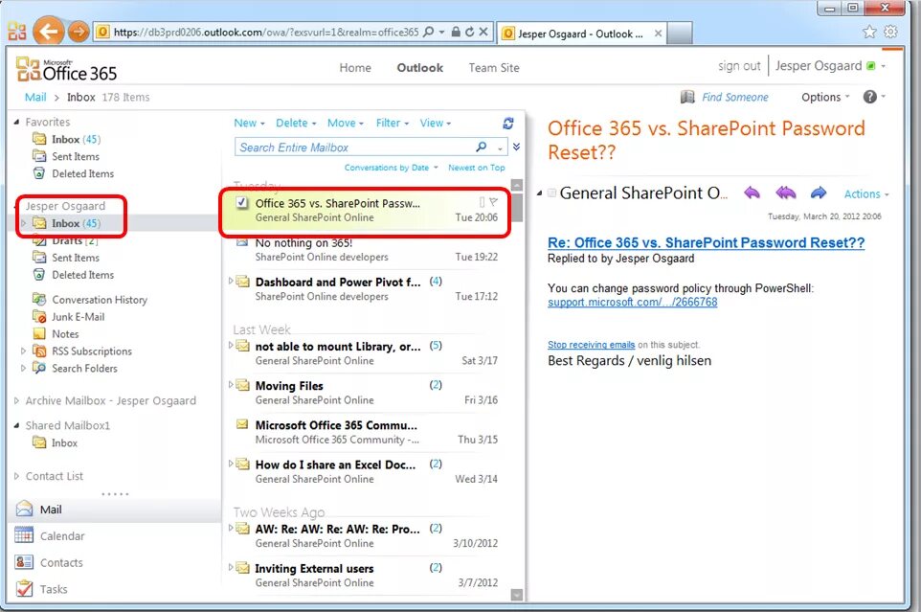The width and height of the screenshot is (921, 612).
Task: Click the presence status indicator next to Jesper Osgaard
Action: (871, 66)
